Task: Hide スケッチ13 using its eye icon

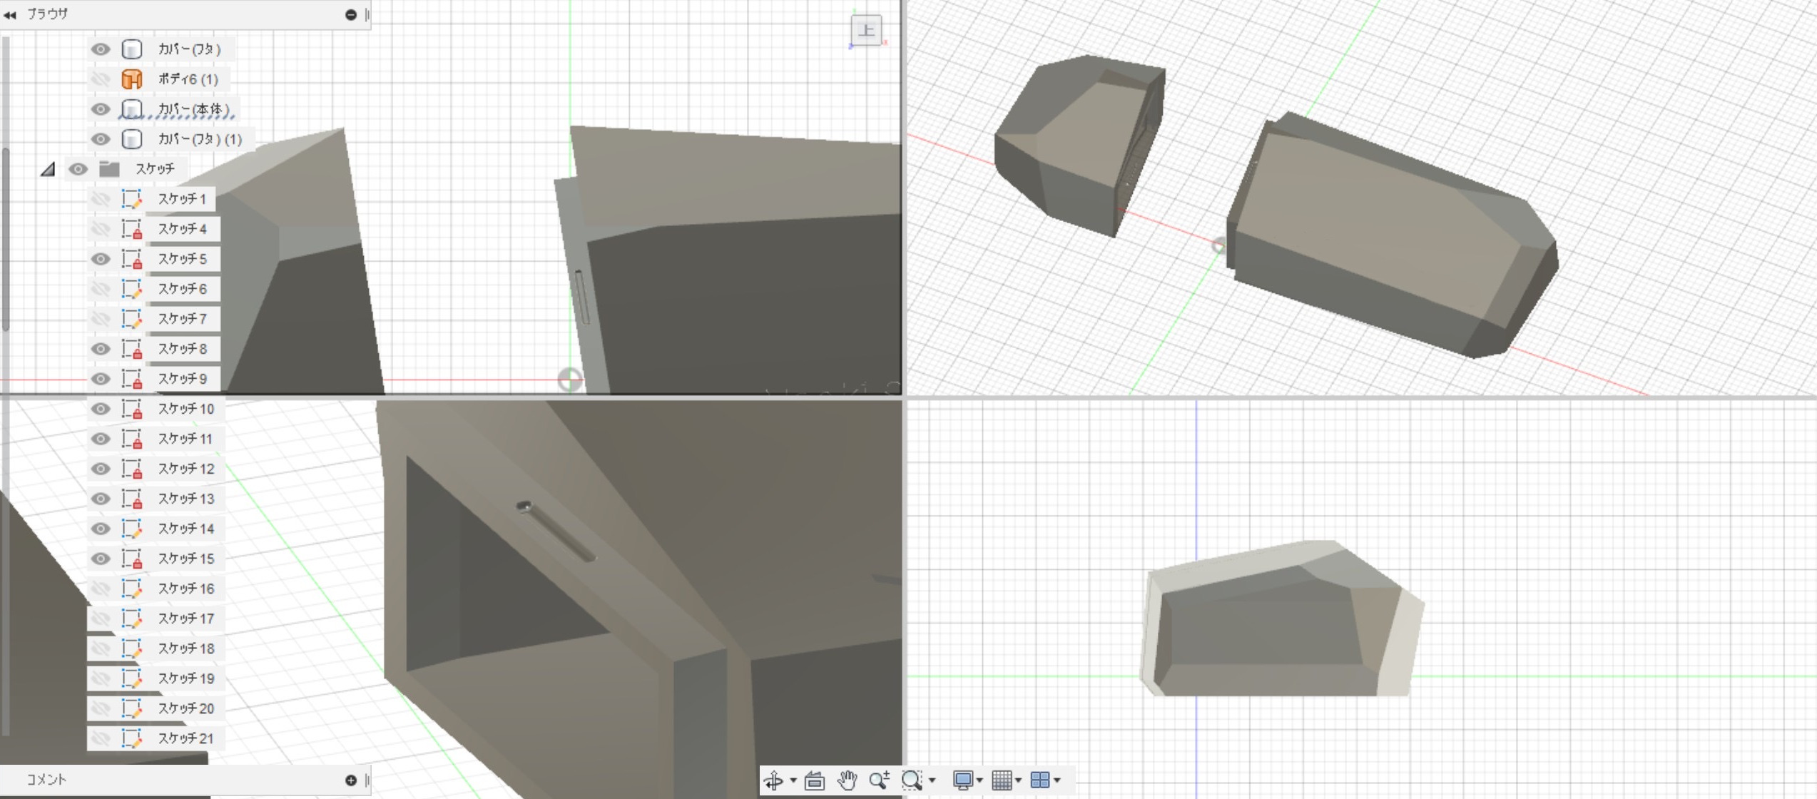Action: tap(101, 499)
